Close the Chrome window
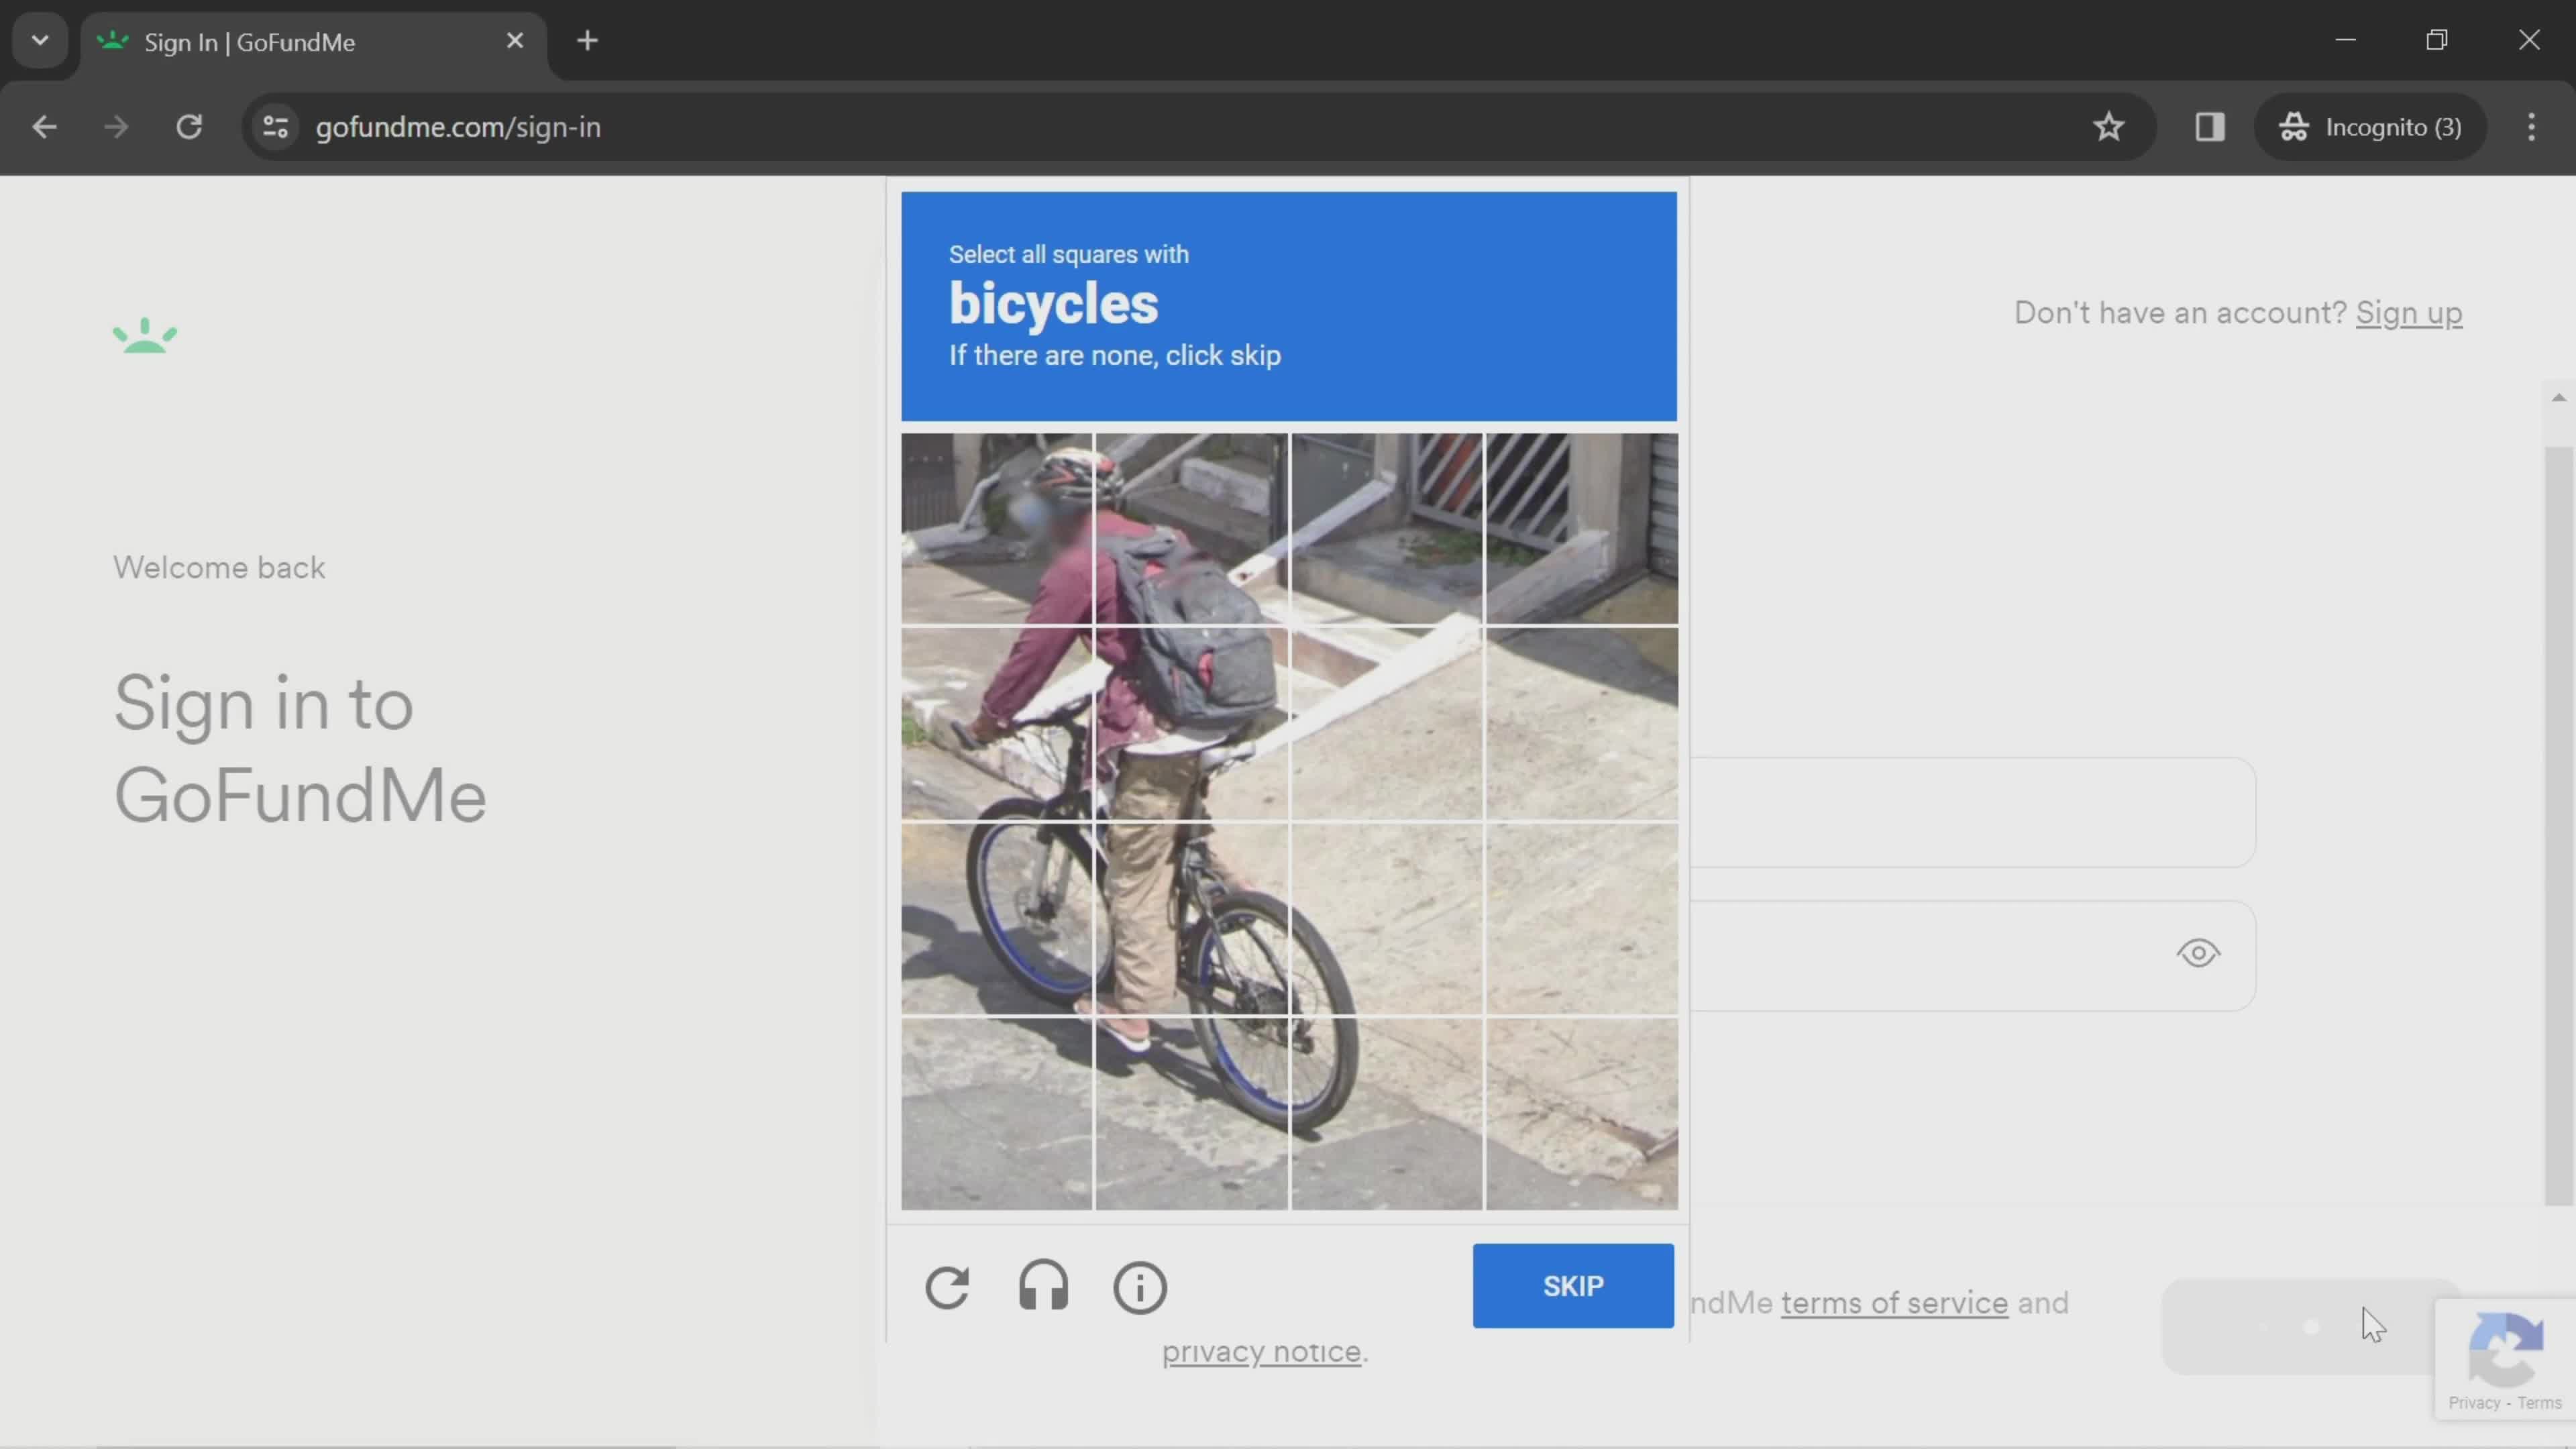The height and width of the screenshot is (1449, 2576). point(2529,40)
